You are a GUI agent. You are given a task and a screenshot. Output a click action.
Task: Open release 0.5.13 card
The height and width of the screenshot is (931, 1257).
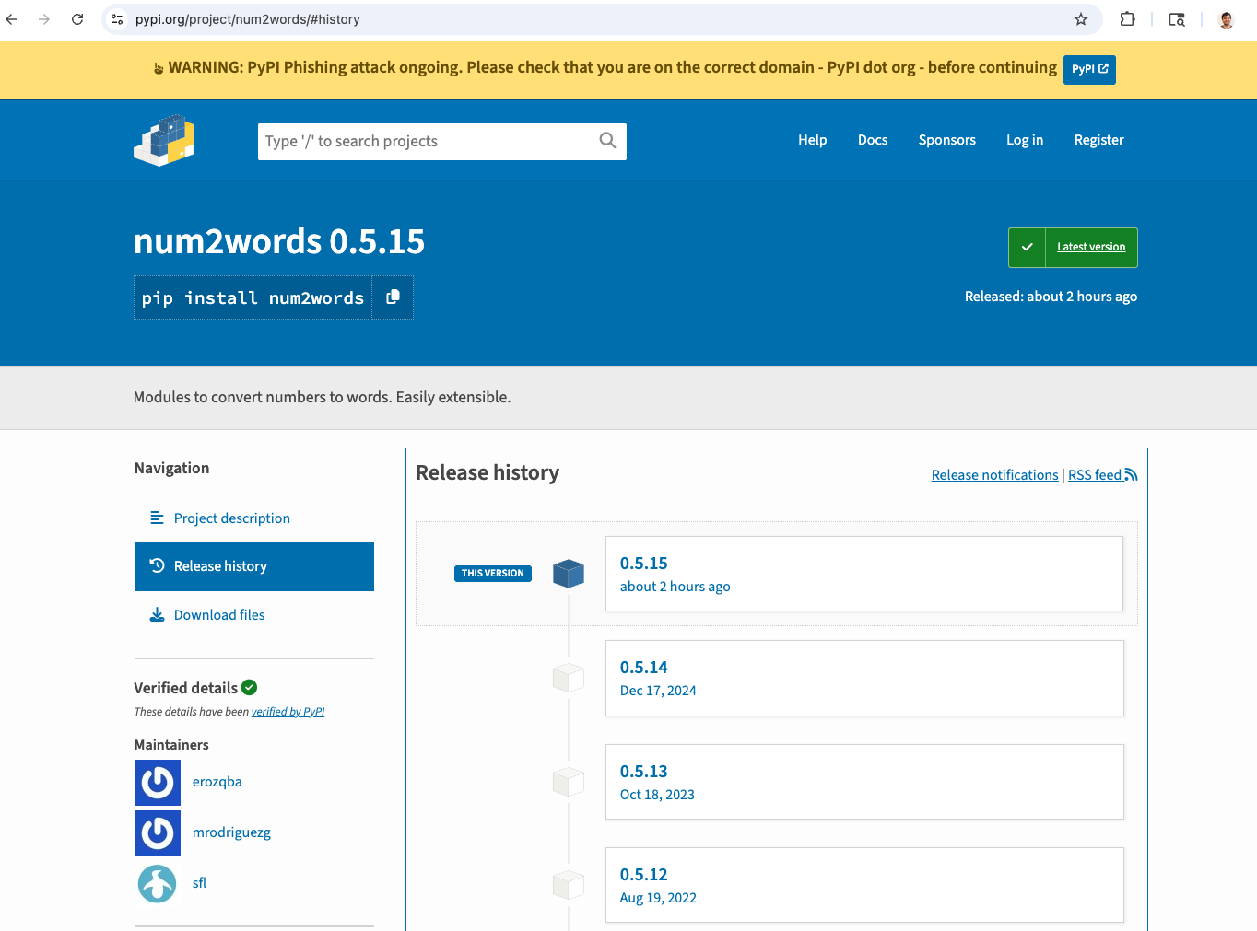pos(864,782)
